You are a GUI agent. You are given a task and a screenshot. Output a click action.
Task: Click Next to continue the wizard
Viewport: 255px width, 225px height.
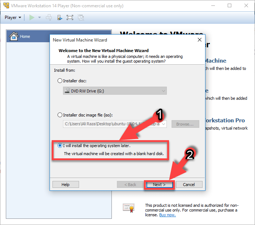[x=159, y=185]
